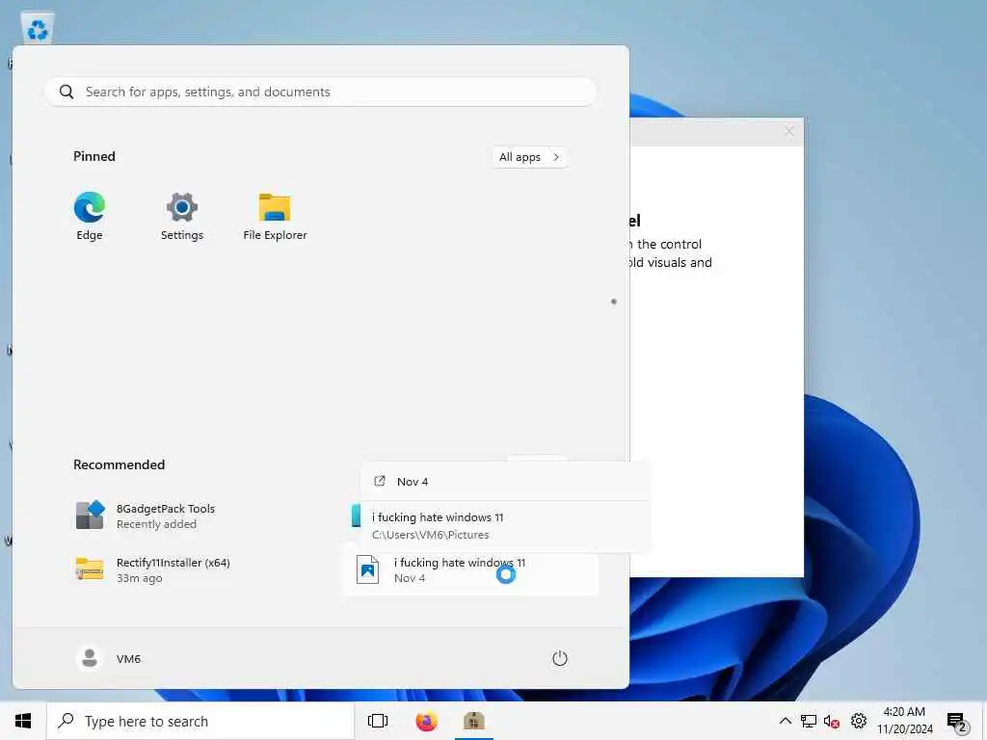
Task: Click the VM6 user account avatar
Action: coord(90,658)
